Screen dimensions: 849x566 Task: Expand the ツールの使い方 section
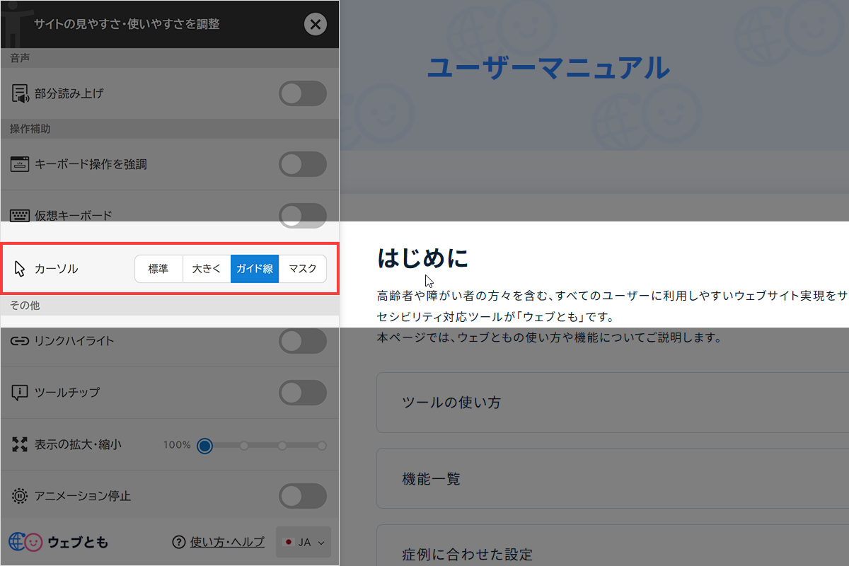613,403
